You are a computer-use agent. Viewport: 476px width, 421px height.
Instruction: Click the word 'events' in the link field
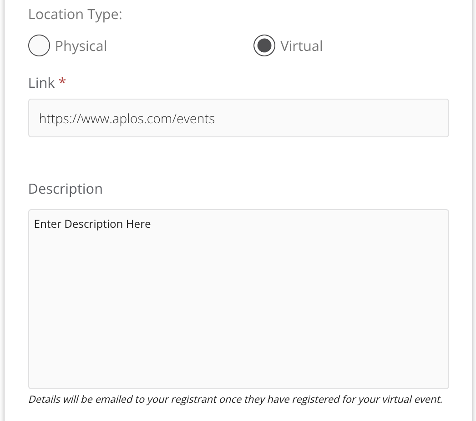tap(196, 119)
